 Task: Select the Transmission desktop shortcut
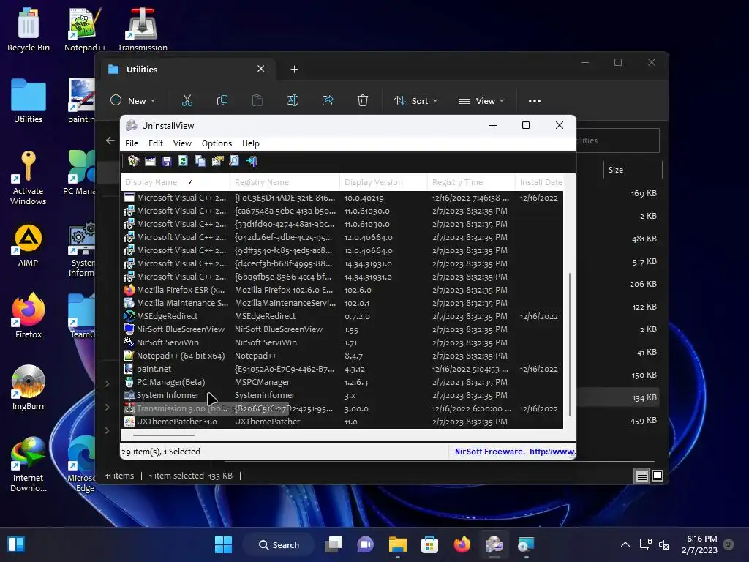click(x=142, y=29)
